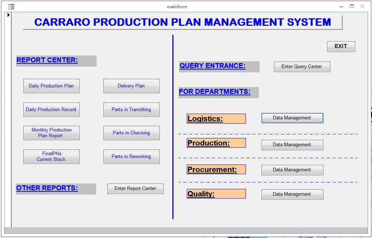This screenshot has height=238, width=372.
Task: Minimize the mainform window
Action: [341, 6]
